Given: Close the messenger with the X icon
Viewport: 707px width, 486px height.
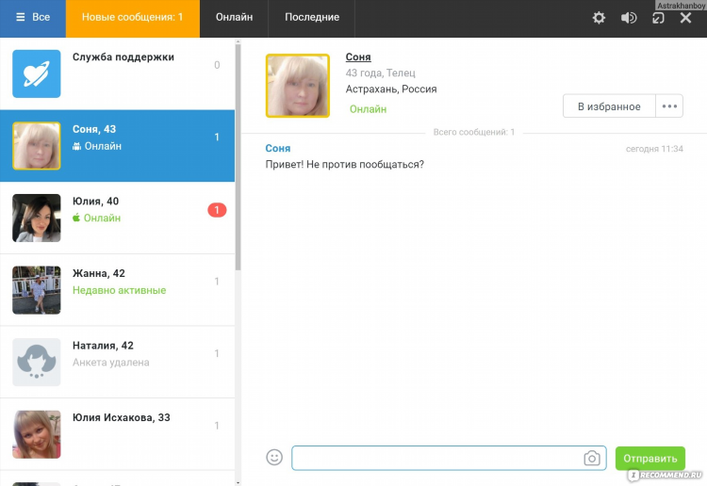Looking at the screenshot, I should [685, 18].
